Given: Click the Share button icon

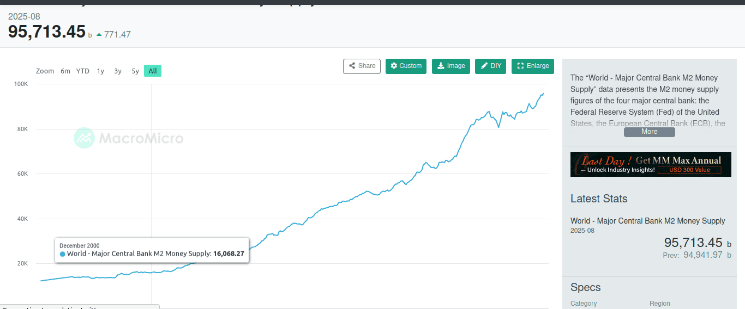Looking at the screenshot, I should point(352,66).
